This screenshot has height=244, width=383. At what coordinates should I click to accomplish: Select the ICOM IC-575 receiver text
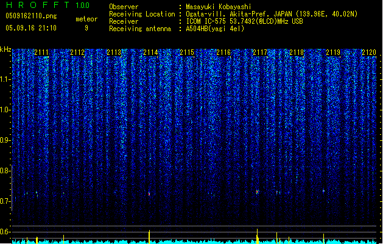(244, 21)
